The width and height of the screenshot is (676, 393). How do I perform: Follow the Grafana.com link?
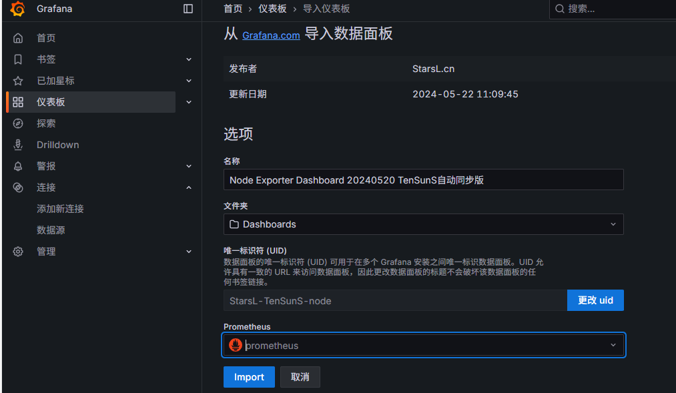click(271, 35)
